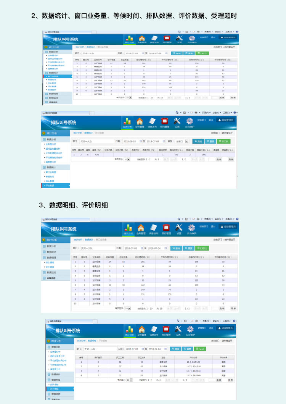Open 设置 tools icon in 评价明细 screenshot
The image size is (286, 404).
[x=178, y=331]
